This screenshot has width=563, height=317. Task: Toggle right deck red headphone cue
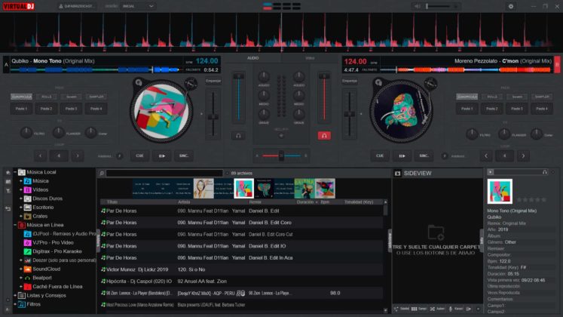tap(324, 136)
